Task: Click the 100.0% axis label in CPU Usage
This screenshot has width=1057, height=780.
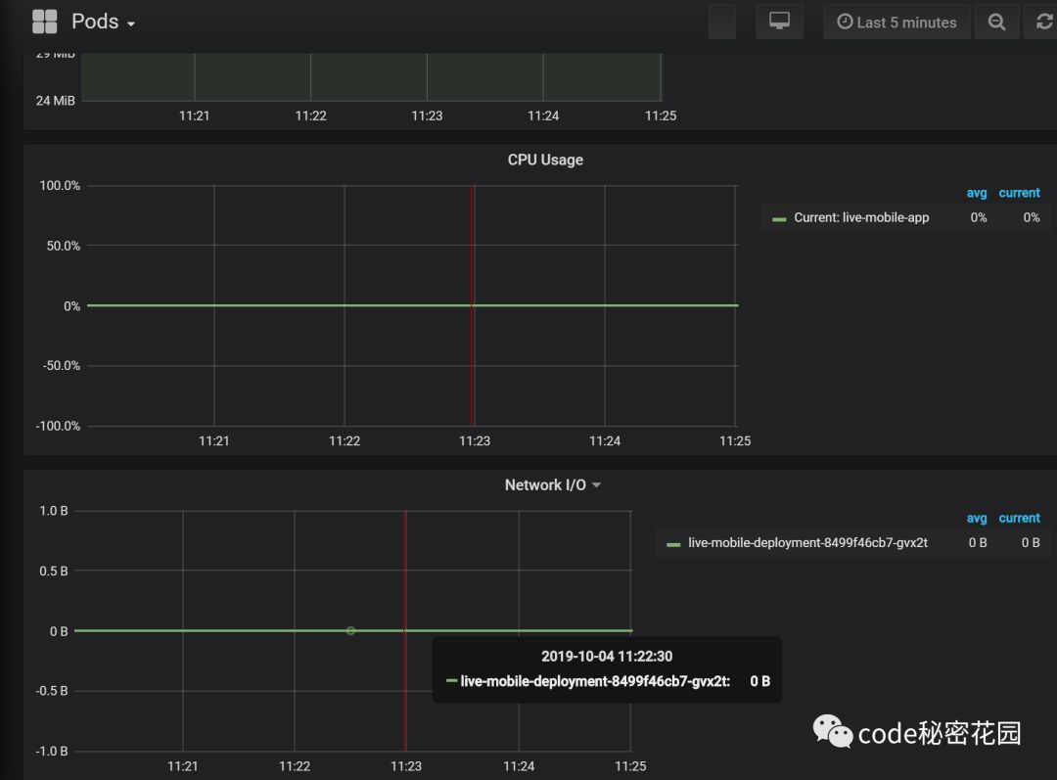Action: coord(60,185)
